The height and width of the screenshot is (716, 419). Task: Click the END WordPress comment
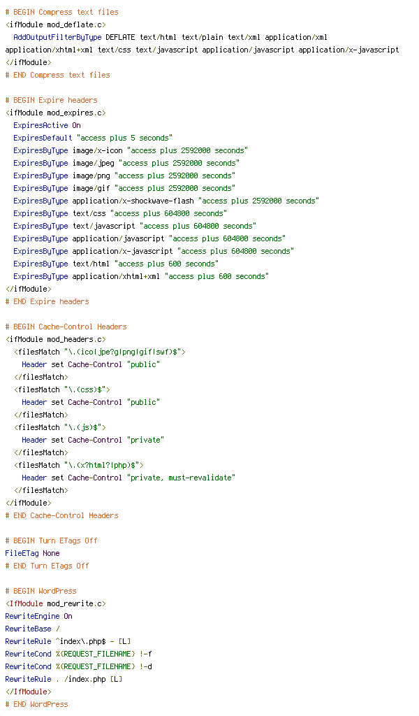(x=36, y=704)
